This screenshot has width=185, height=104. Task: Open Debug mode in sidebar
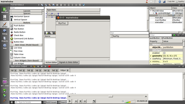coord(5,32)
